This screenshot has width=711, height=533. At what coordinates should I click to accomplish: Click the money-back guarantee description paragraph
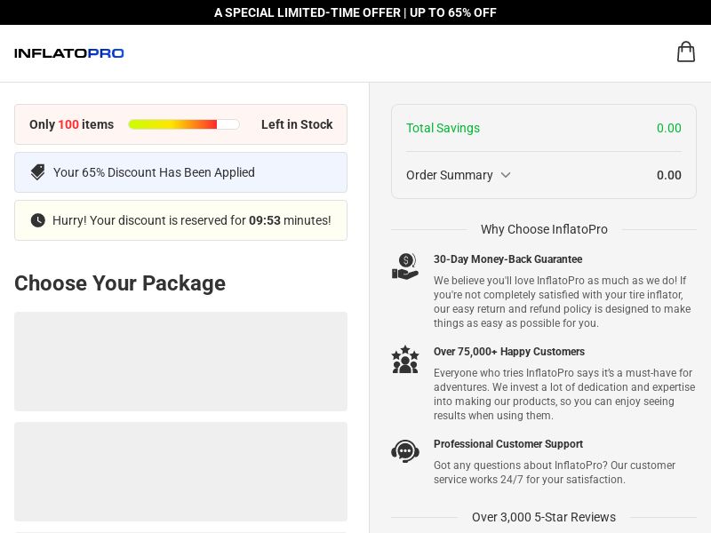(x=563, y=302)
